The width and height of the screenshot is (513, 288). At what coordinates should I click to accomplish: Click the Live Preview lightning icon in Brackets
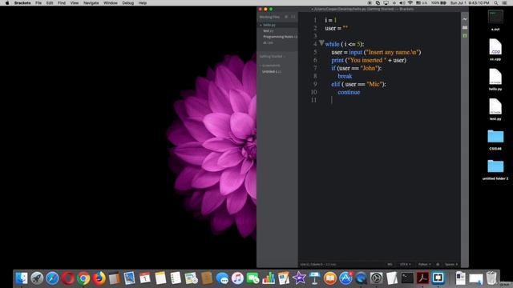[465, 19]
